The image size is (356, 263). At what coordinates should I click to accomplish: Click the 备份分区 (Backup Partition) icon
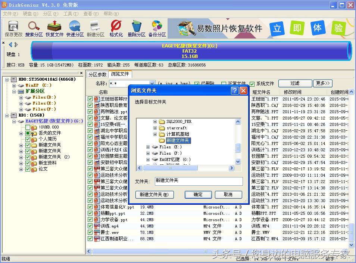157,28
